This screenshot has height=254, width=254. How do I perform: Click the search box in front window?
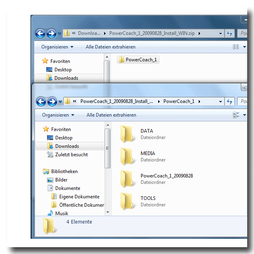242,101
